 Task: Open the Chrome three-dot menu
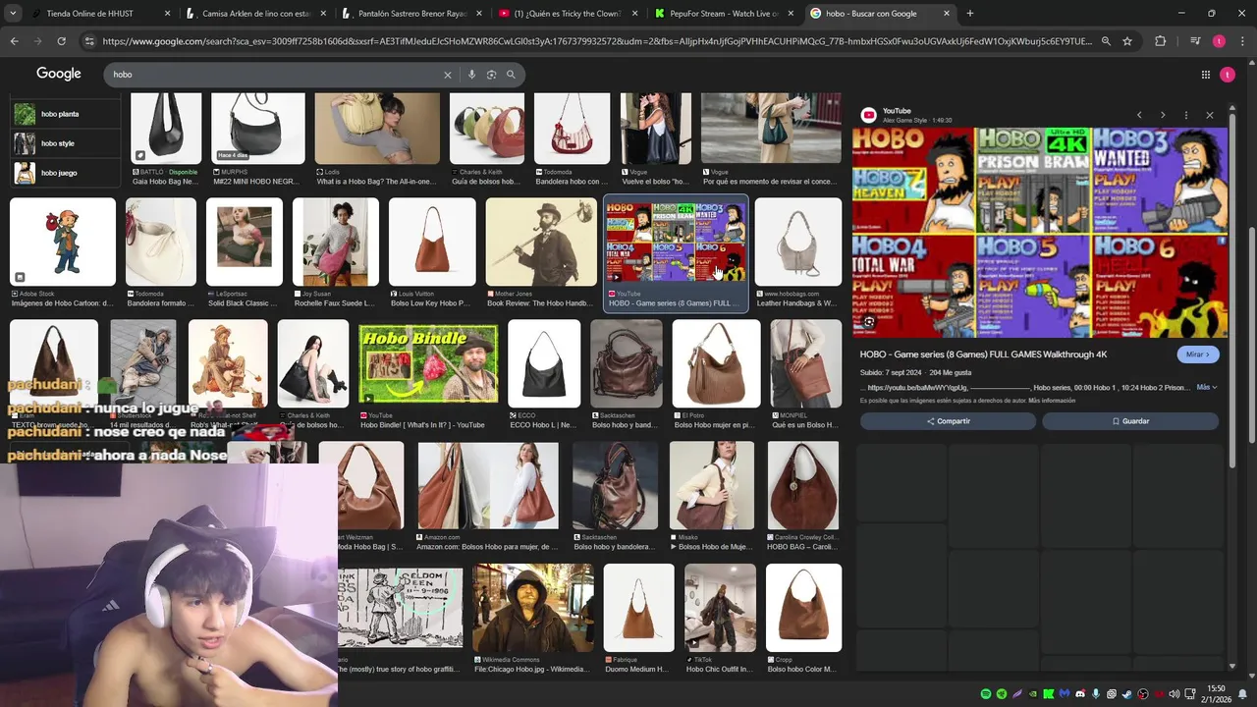[1241, 41]
